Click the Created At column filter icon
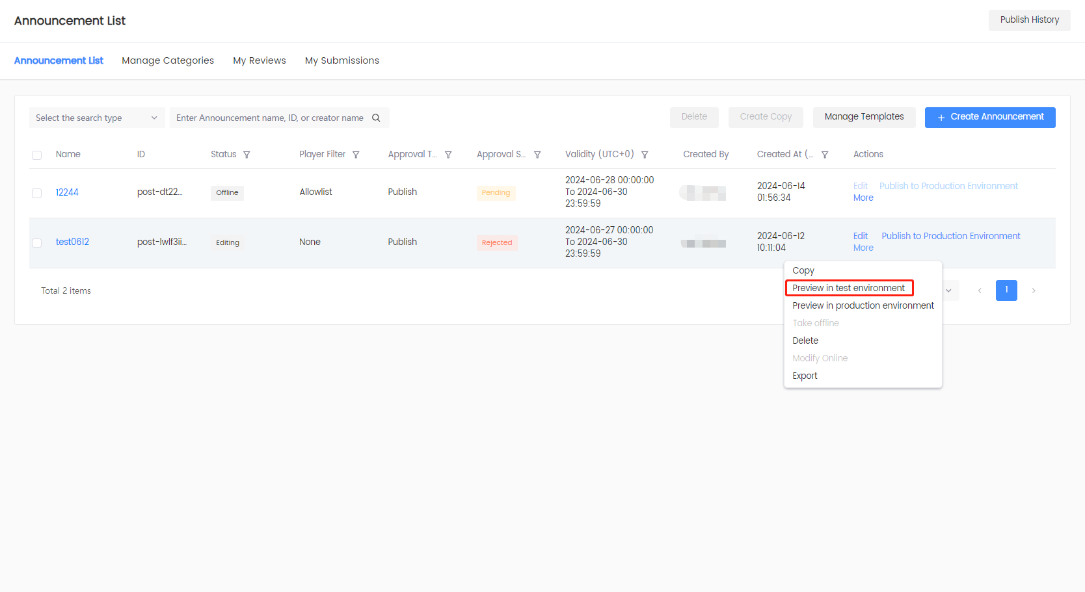This screenshot has width=1085, height=592. tap(825, 155)
